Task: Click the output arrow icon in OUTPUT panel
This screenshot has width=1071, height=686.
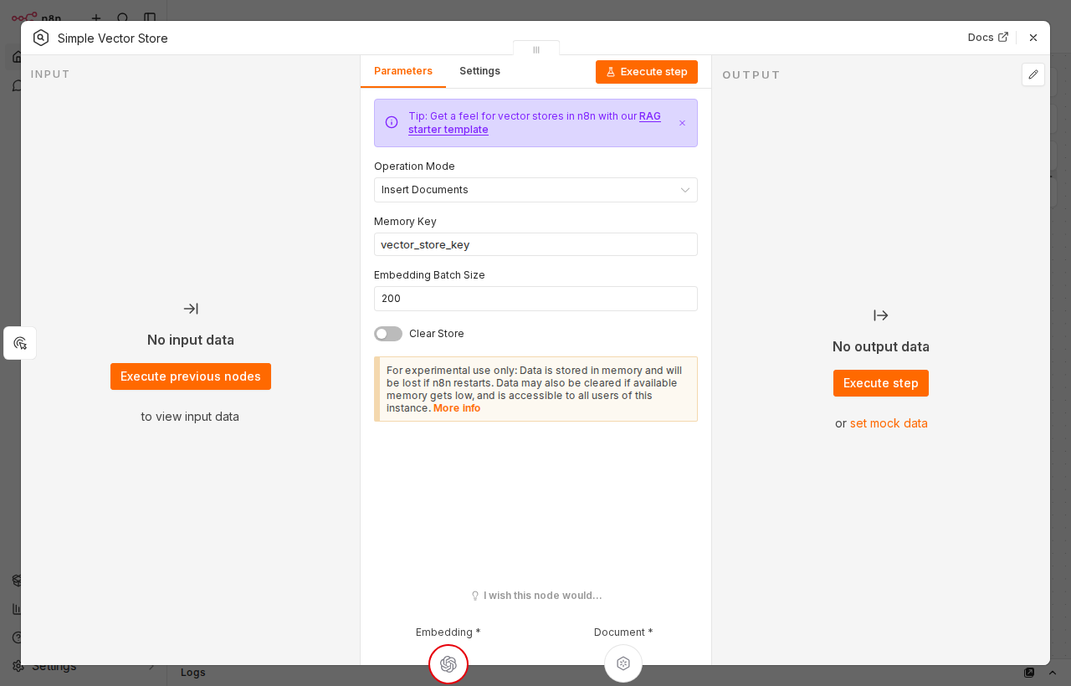Action: point(881,315)
